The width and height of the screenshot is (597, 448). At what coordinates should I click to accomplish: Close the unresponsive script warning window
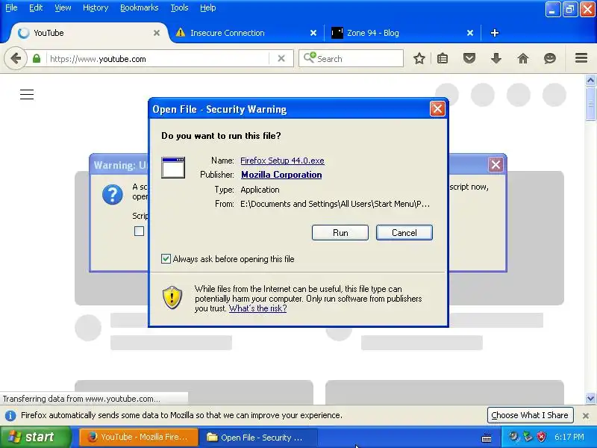point(496,165)
